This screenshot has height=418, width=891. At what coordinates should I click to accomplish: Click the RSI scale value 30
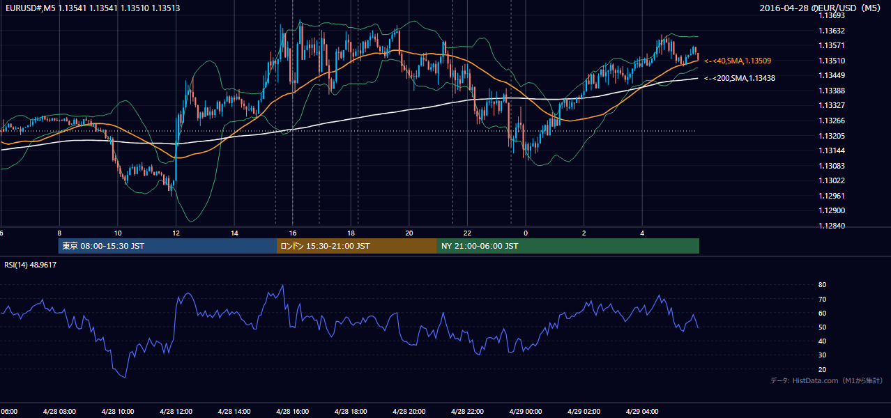[x=823, y=355]
